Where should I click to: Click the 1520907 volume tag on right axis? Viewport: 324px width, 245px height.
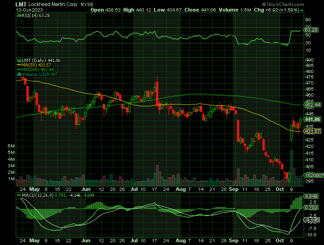click(x=314, y=176)
